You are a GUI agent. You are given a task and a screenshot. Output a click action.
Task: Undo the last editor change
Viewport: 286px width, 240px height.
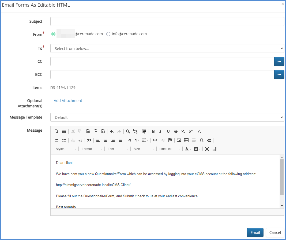pos(112,131)
